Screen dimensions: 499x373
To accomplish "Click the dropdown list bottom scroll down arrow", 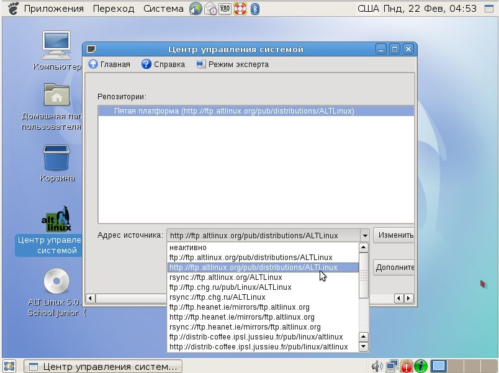I will [x=364, y=346].
